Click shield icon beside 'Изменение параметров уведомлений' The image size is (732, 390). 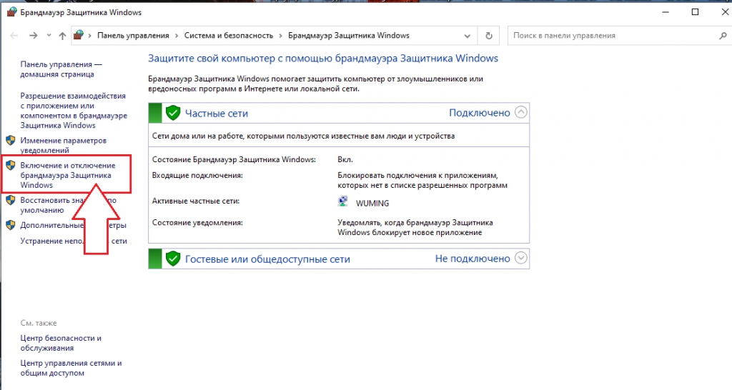[x=10, y=141]
